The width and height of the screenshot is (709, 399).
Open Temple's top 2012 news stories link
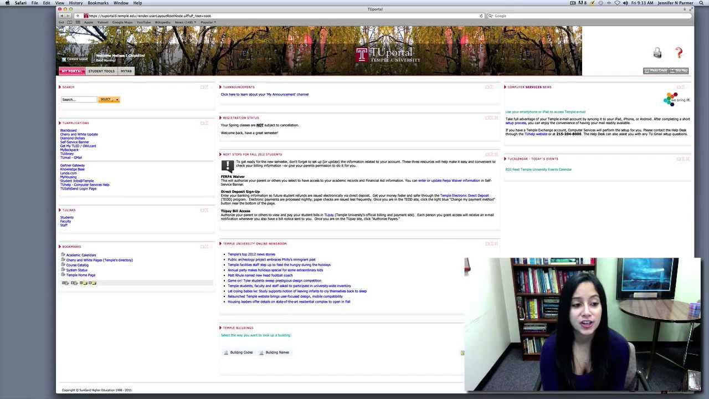pyautogui.click(x=251, y=254)
